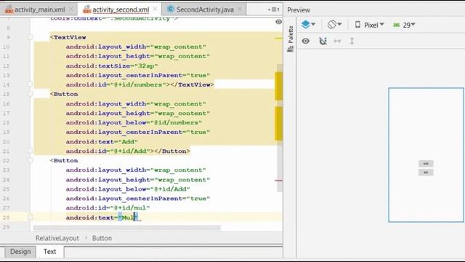Collapse the TextView tag fold marker
This screenshot has width=465, height=262.
(30, 37)
